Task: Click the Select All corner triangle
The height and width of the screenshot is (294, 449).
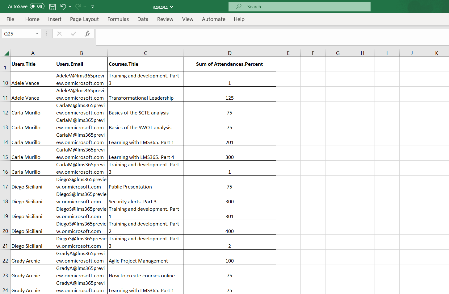Action: click(x=6, y=53)
